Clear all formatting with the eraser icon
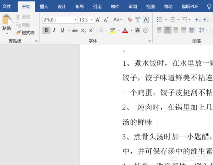213x165 pixels. tap(130, 20)
